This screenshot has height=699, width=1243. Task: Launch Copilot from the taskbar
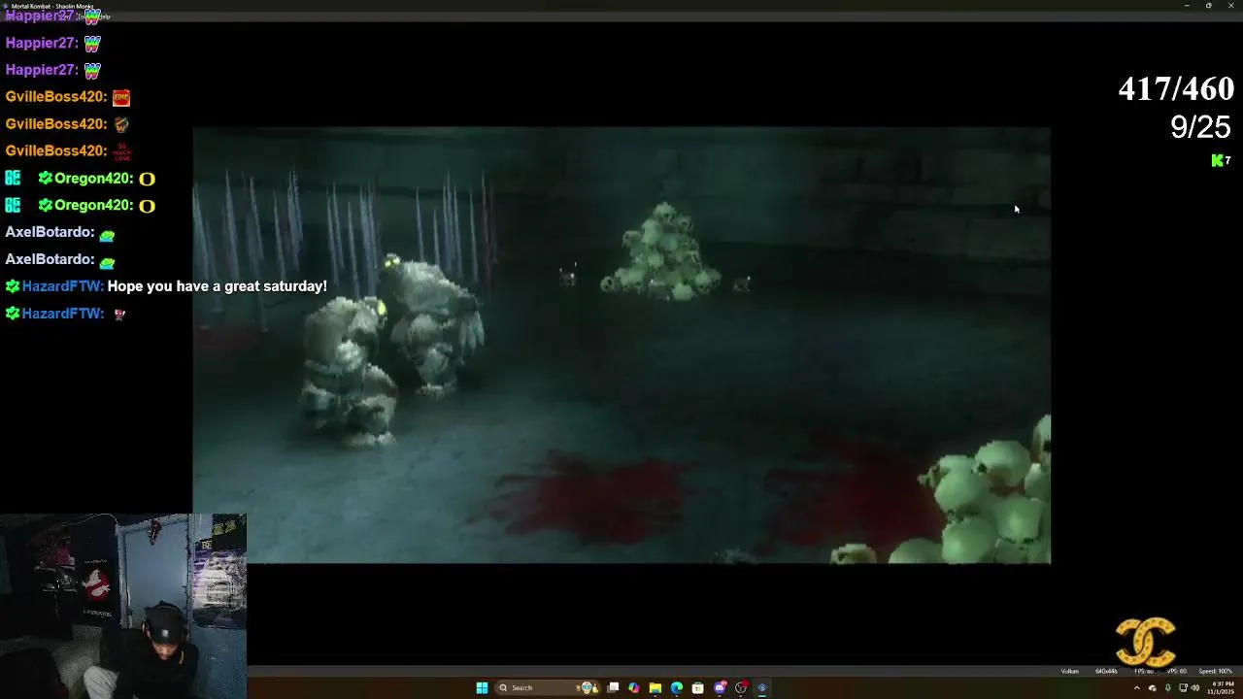(x=634, y=687)
